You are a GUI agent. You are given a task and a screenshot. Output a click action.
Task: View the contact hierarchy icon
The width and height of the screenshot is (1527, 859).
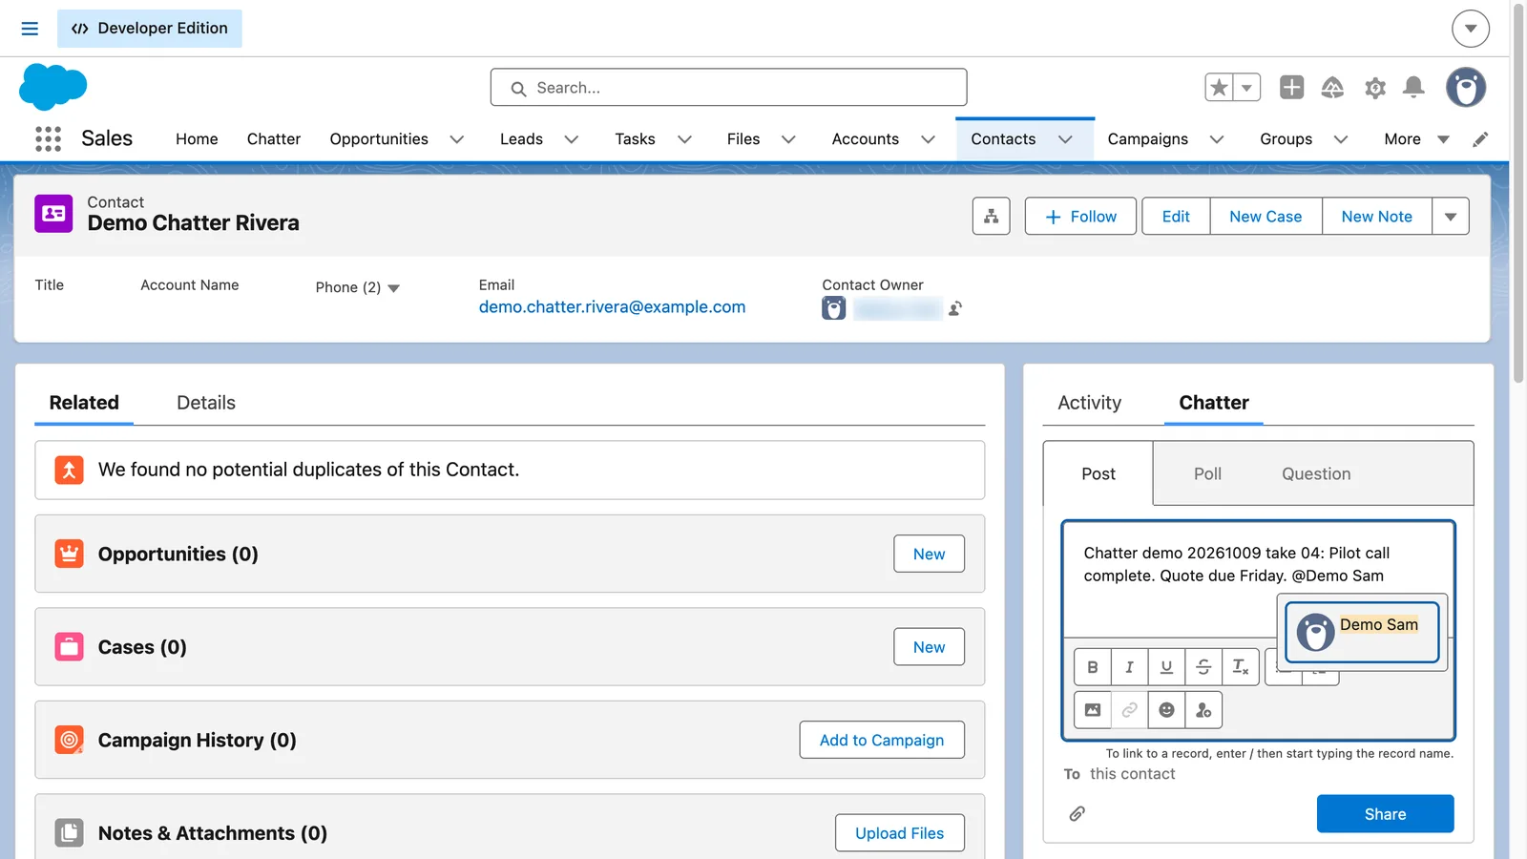tap(992, 217)
